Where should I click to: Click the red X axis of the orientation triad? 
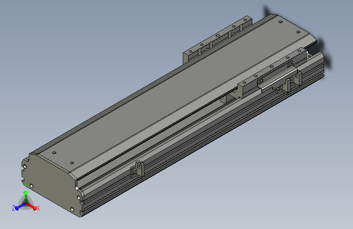click(31, 206)
